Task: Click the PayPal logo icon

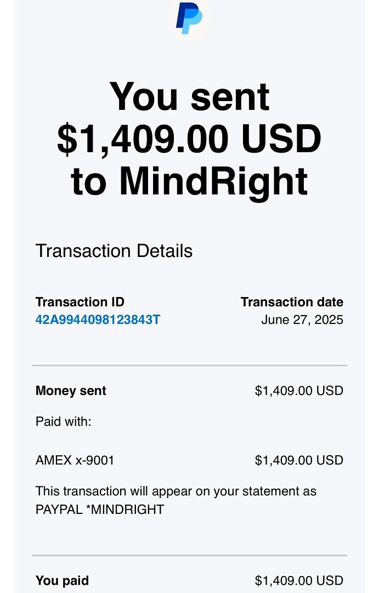Action: click(189, 19)
